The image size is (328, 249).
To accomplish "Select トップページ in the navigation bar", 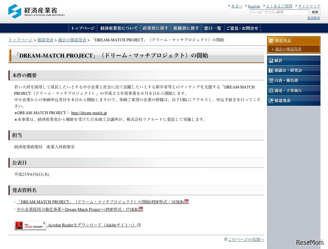I will pos(83,28).
